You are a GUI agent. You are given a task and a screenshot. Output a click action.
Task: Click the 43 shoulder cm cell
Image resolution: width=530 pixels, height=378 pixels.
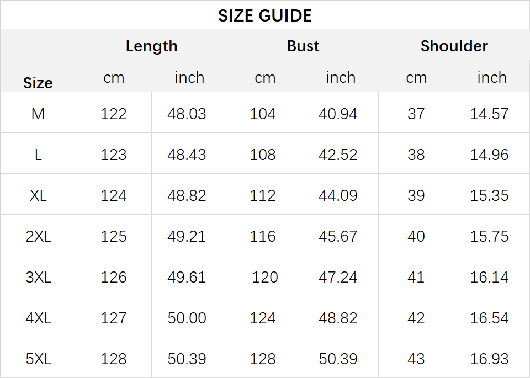tap(416, 359)
